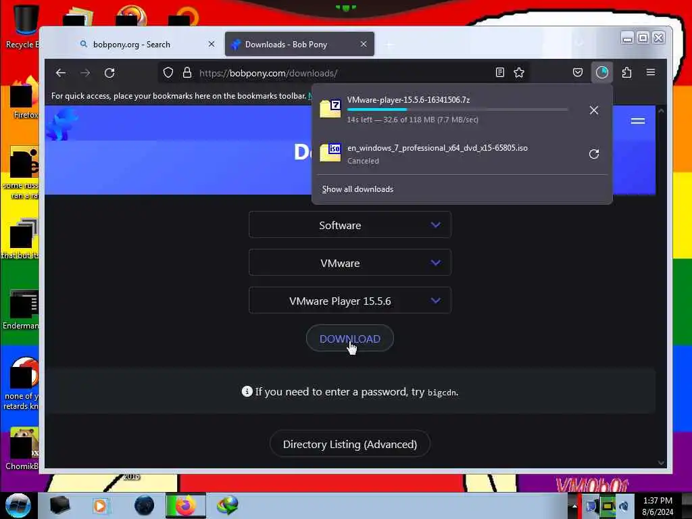Close the Downloads - Bob Pony tab
Viewport: 692px width, 519px height.
point(364,44)
